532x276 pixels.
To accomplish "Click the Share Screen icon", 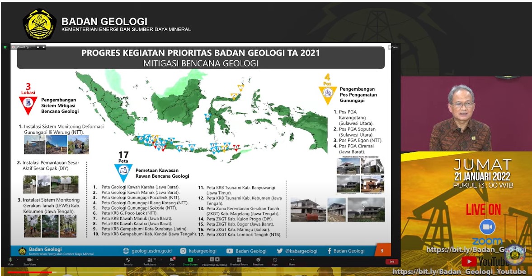I will click(190, 260).
